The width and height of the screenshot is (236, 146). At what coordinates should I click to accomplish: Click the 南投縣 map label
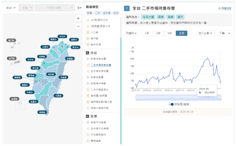point(51,74)
